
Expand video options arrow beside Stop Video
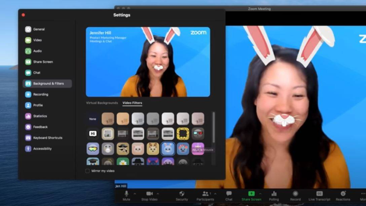(158, 193)
